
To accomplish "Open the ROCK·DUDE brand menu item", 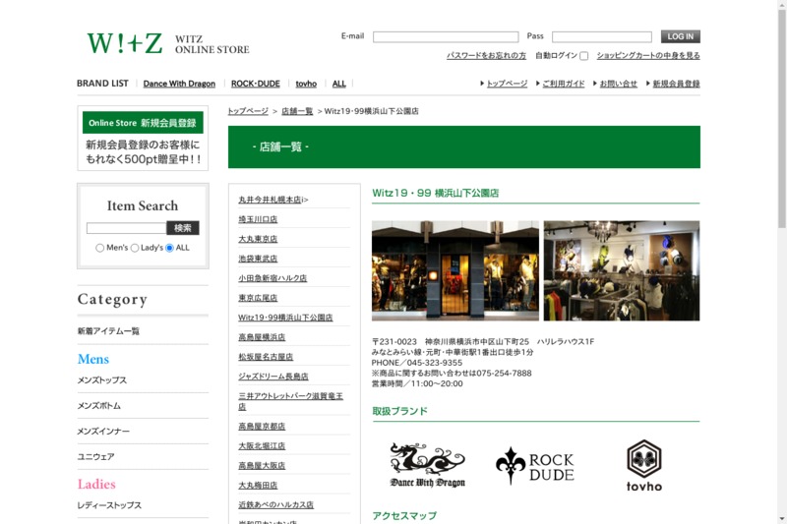I will 256,84.
